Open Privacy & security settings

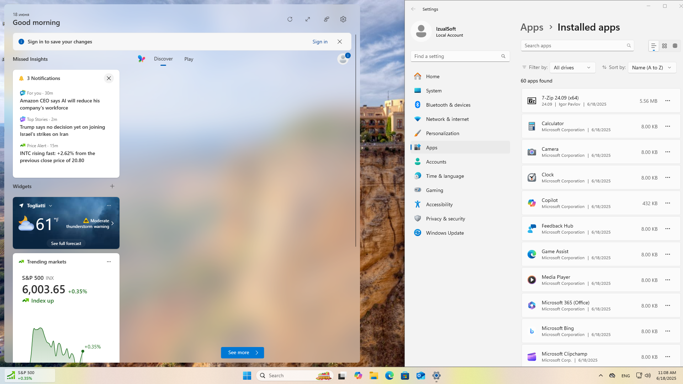coord(460,219)
